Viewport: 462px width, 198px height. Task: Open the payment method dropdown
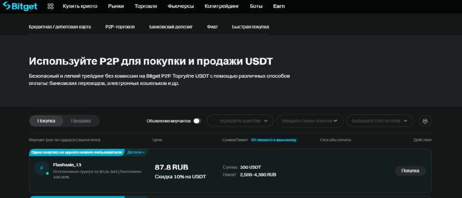pyautogui.click(x=380, y=121)
